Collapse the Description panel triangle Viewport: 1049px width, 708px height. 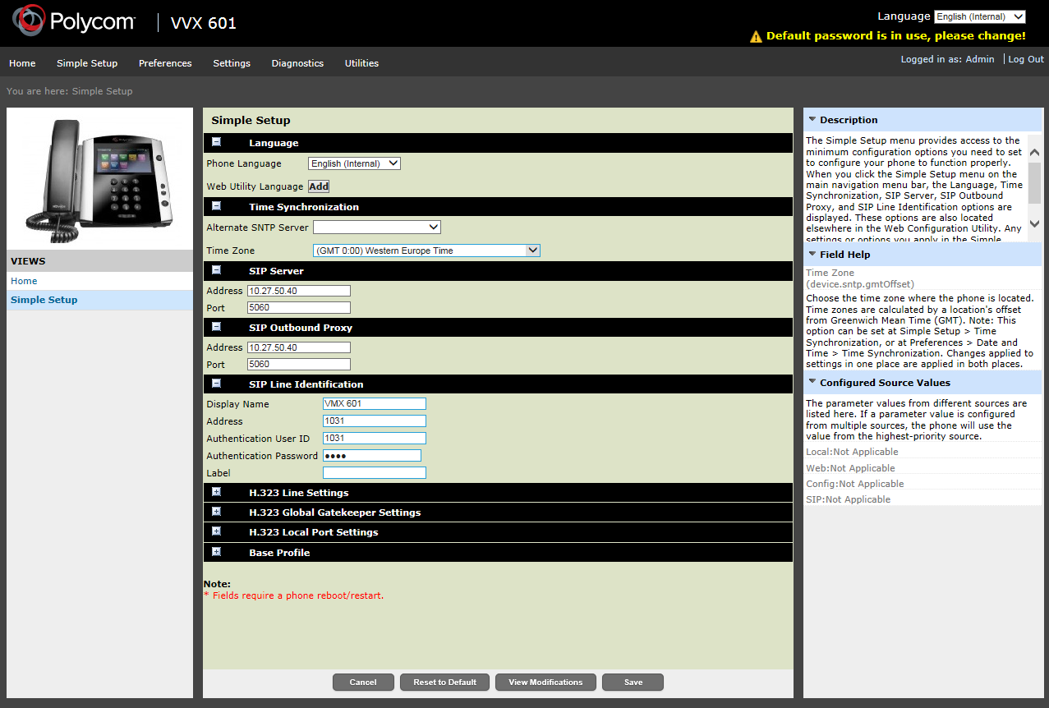(812, 119)
